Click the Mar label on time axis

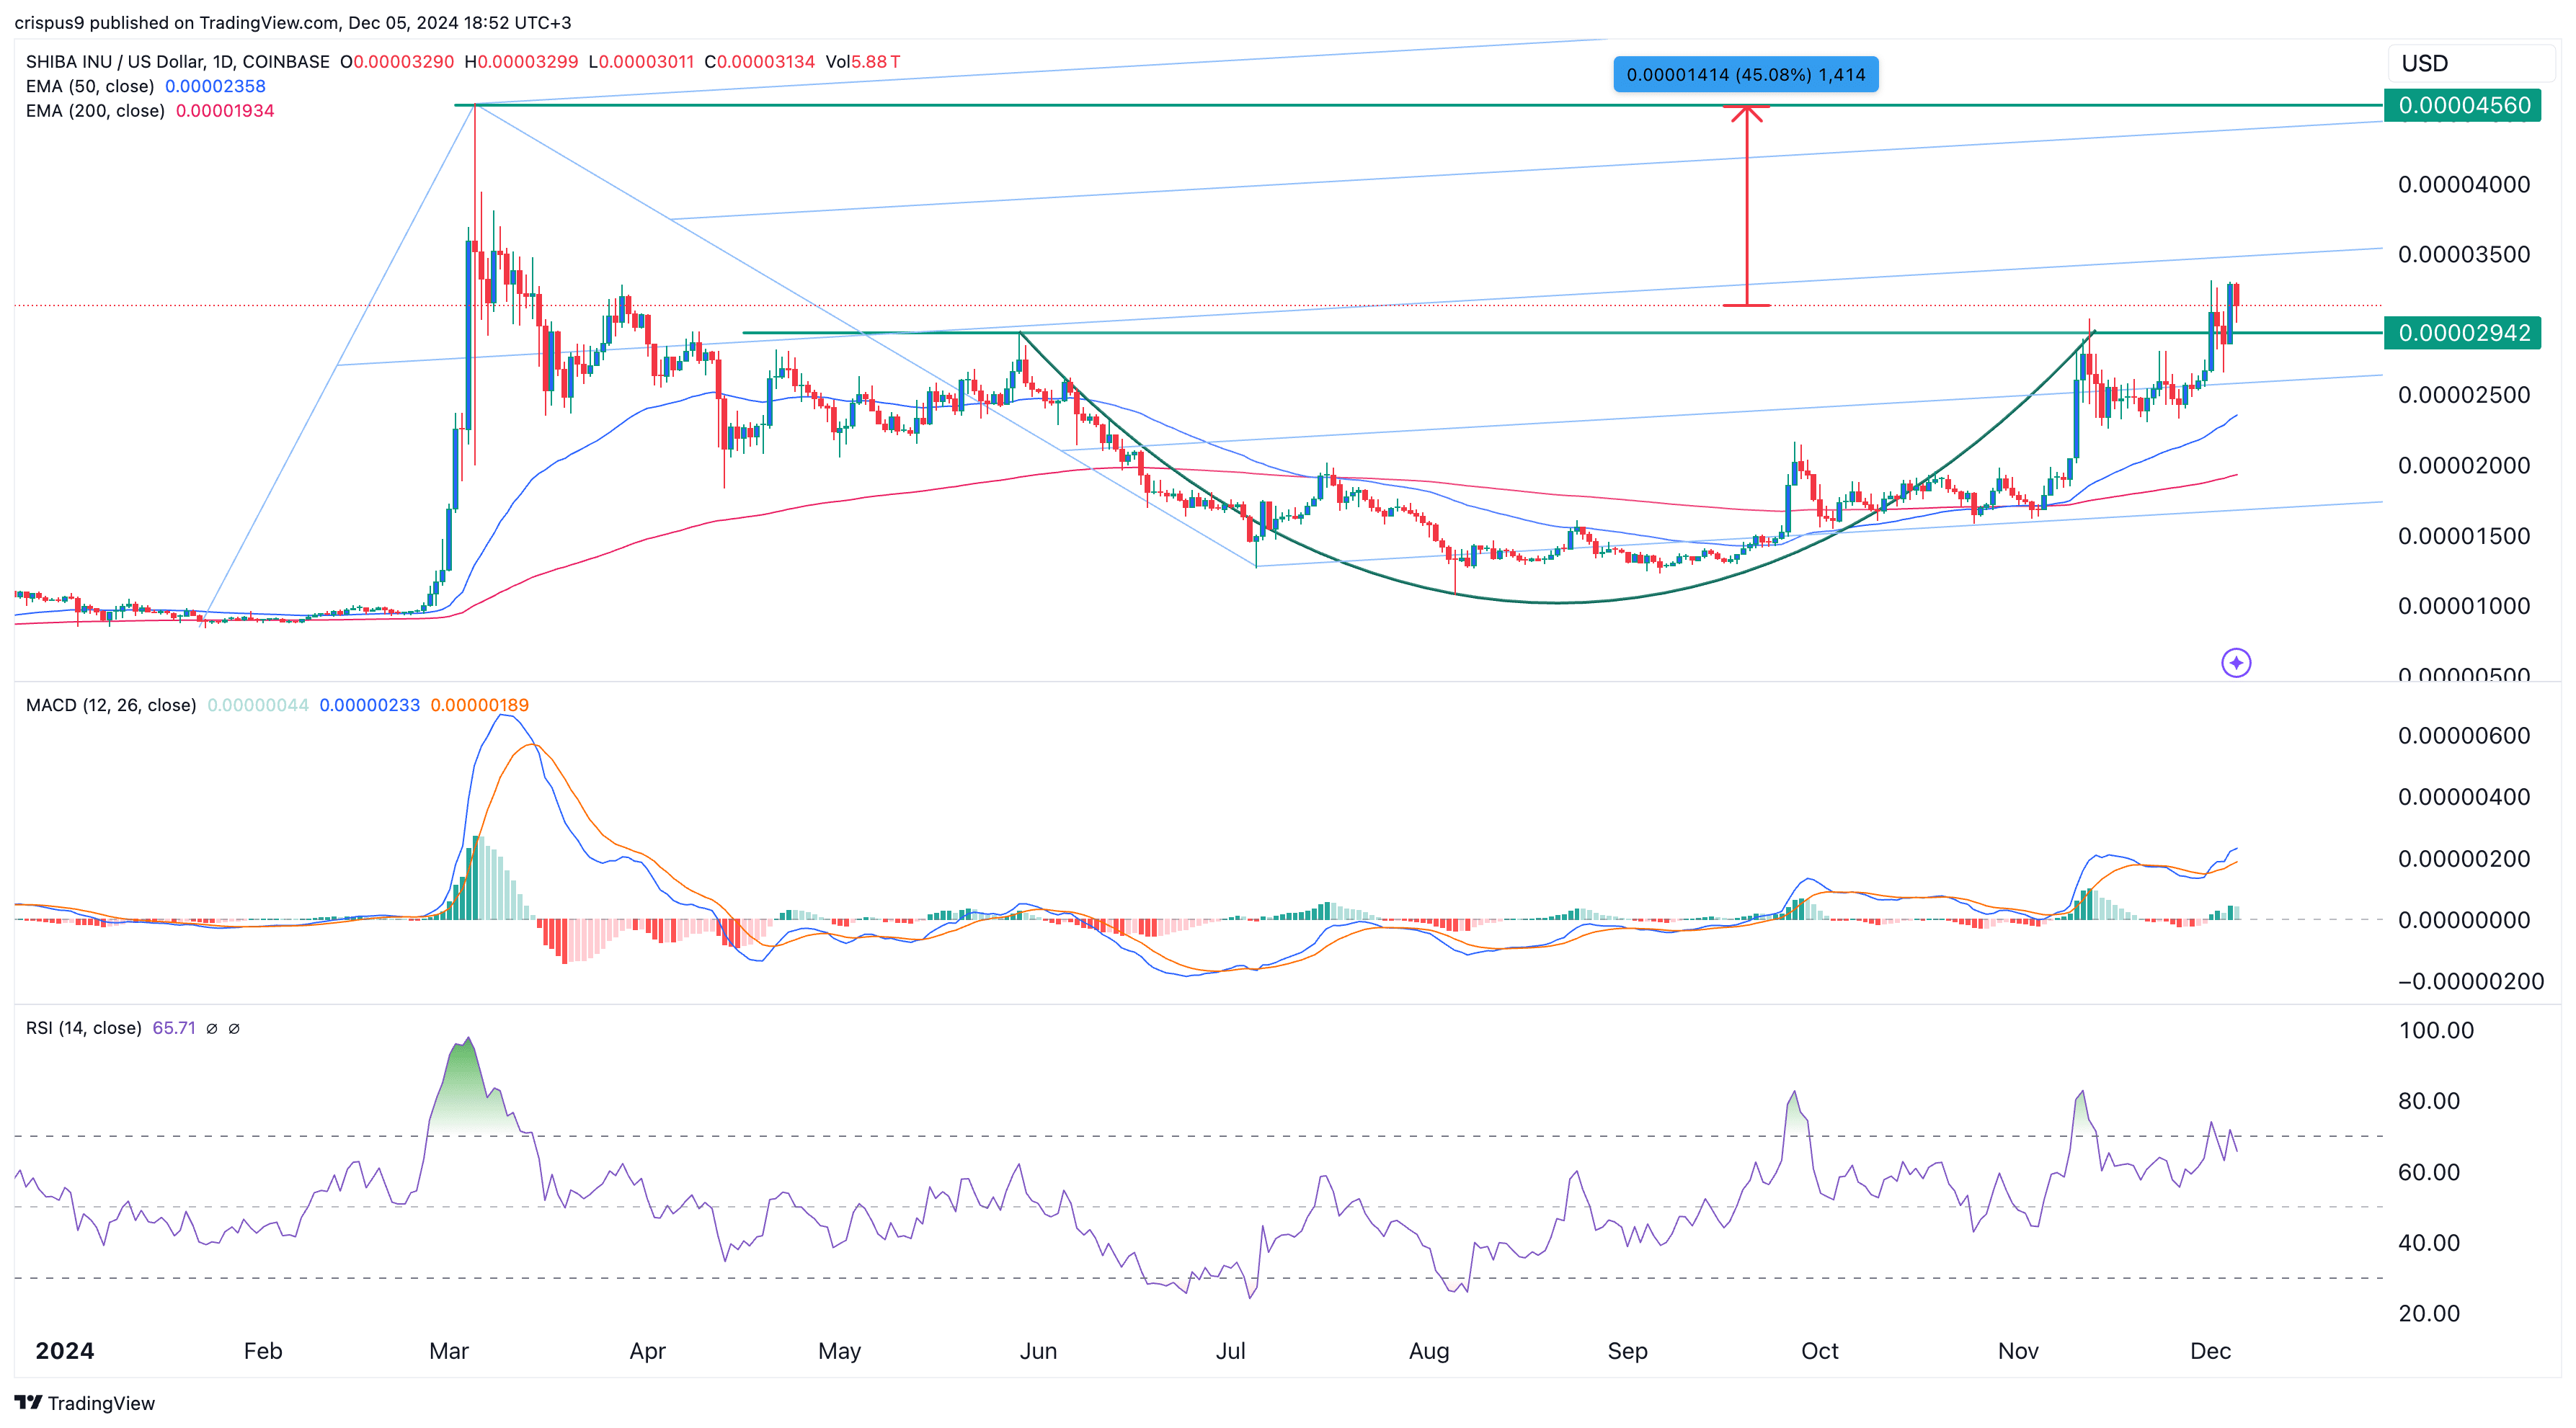coord(449,1351)
